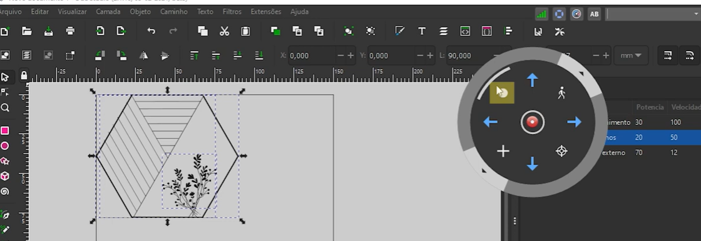The height and width of the screenshot is (241, 701).
Task: Duplicate the selection using the green squares icon
Action: 275,31
